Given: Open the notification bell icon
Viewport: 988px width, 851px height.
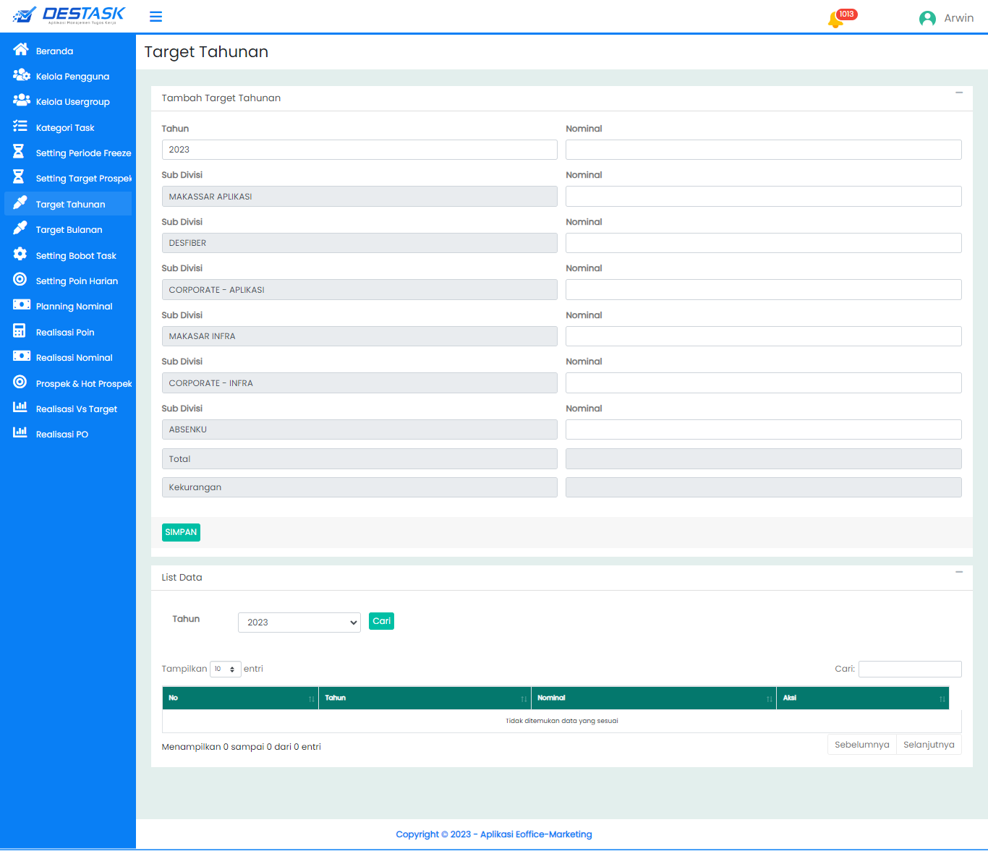Looking at the screenshot, I should click(x=835, y=20).
